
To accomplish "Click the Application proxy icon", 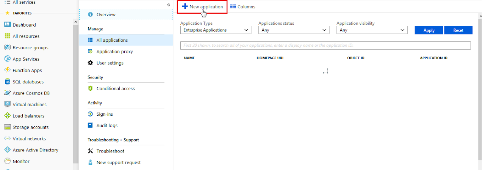I will coord(90,52).
